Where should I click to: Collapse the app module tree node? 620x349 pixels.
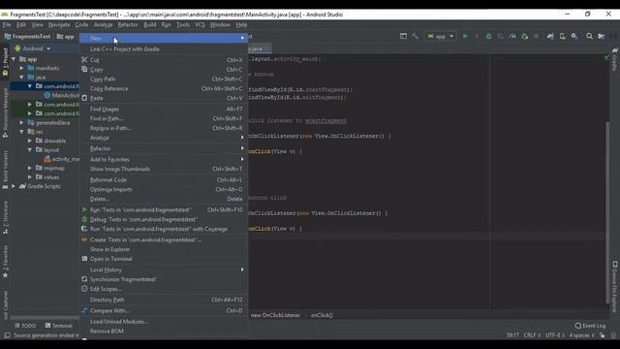point(14,59)
